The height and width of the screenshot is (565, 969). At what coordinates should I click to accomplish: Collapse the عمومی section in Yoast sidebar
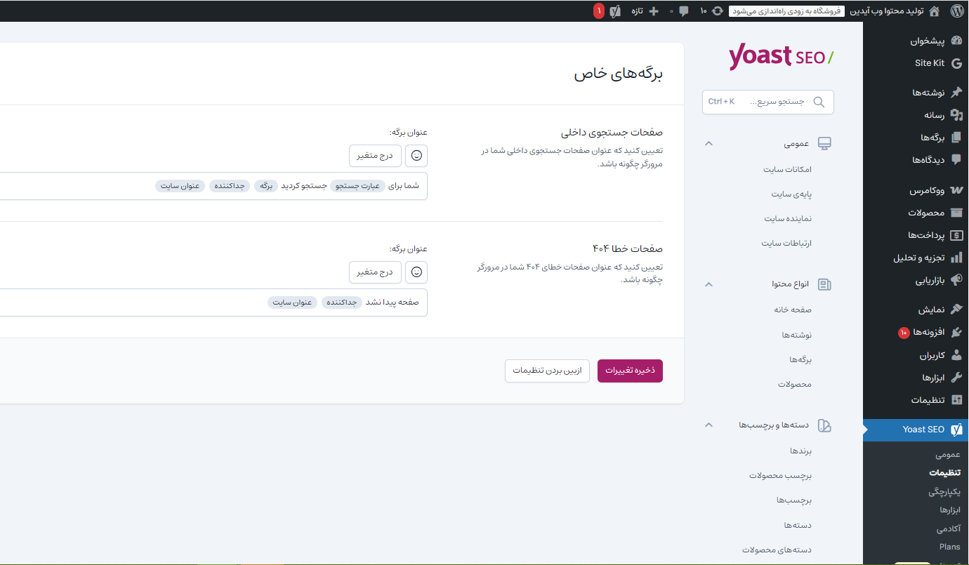[708, 144]
